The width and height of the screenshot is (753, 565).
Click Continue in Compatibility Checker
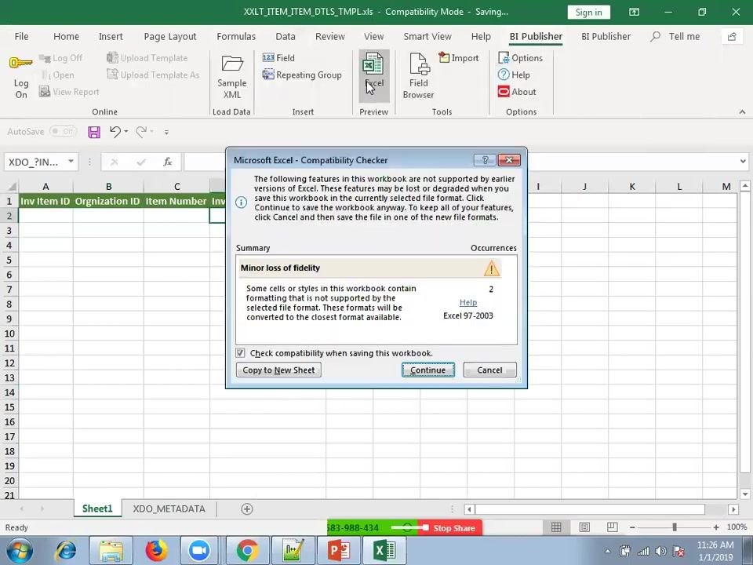428,370
